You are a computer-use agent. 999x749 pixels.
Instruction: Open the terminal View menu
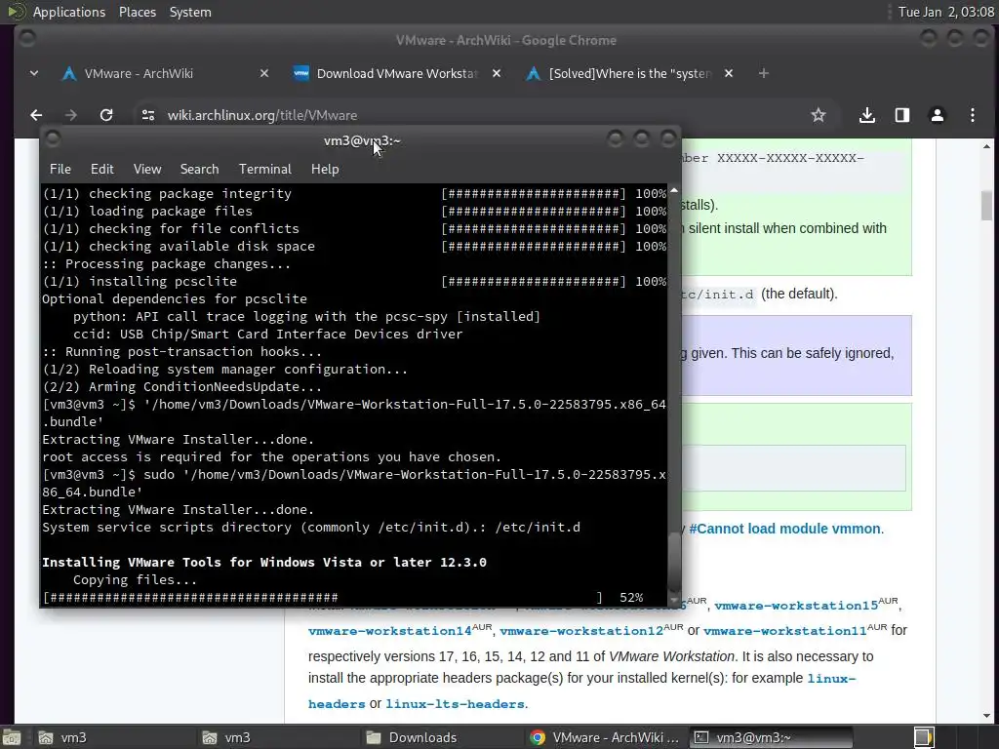(147, 170)
